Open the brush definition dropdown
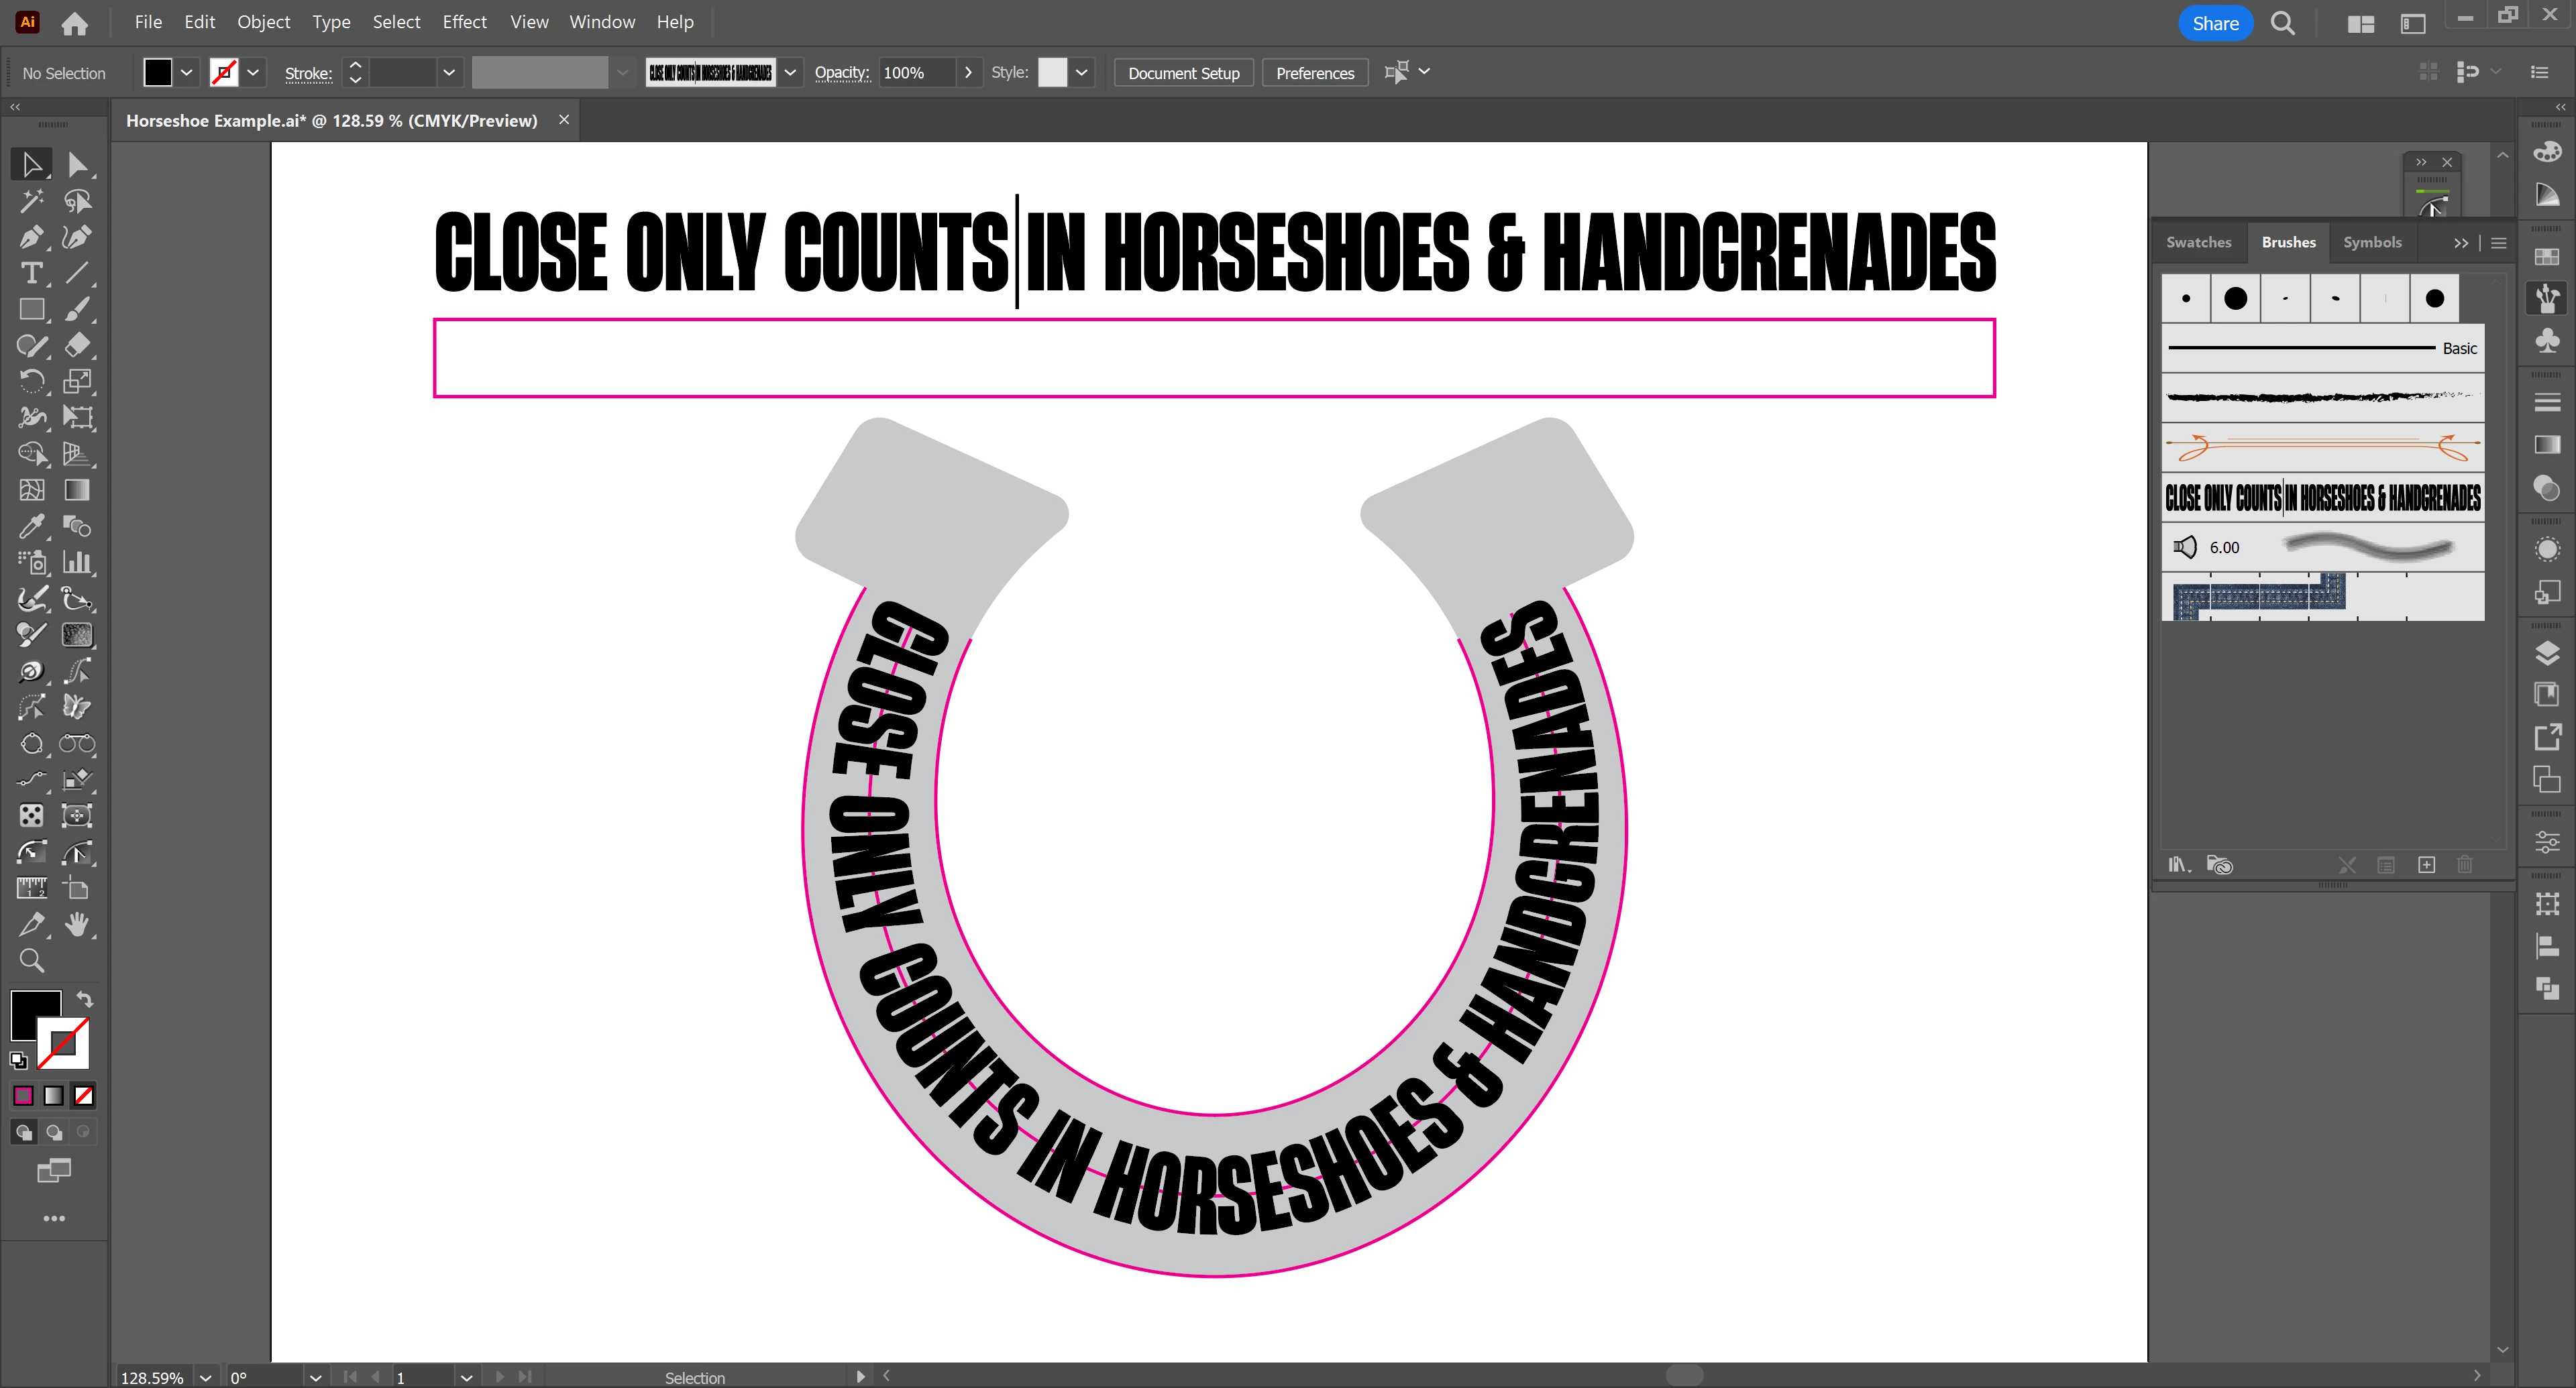This screenshot has height=1388, width=2576. pyautogui.click(x=790, y=73)
